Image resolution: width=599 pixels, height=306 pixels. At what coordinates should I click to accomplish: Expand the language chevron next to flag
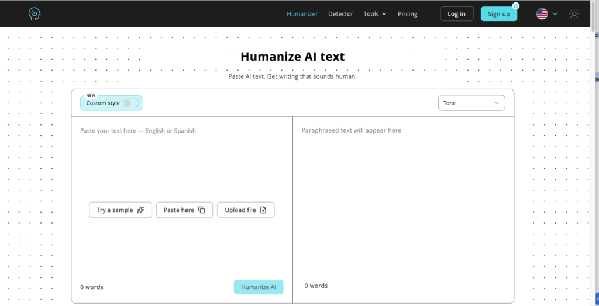point(555,14)
